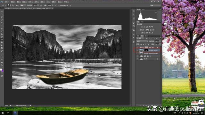Select the Move tool
205x115 pixels.
(x=2, y=11)
